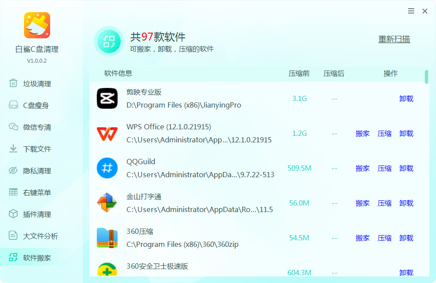The height and width of the screenshot is (283, 436).
Task: Click the 360安全卫士极速版 app icon
Action: [x=107, y=270]
